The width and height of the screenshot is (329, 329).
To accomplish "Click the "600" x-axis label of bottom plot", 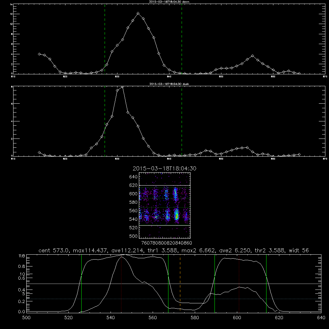I will [237, 318].
